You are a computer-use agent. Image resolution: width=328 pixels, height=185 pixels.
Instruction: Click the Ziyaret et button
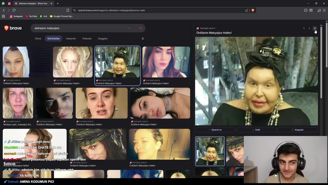pos(215,130)
